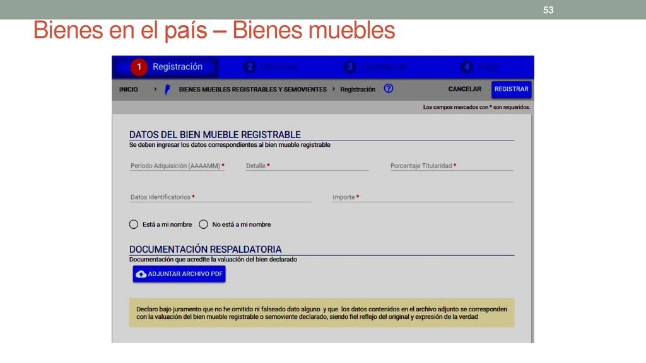Focus the Porcentaje Titularidad field
The width and height of the screenshot is (646, 363).
(452, 166)
